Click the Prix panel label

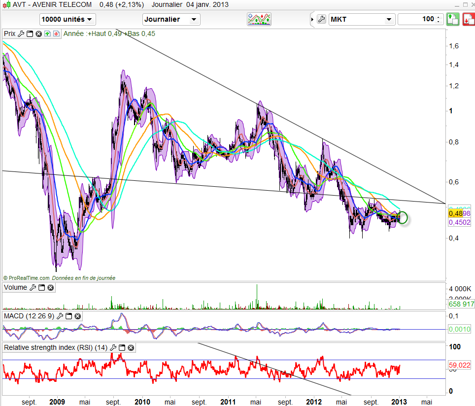pyautogui.click(x=10, y=34)
